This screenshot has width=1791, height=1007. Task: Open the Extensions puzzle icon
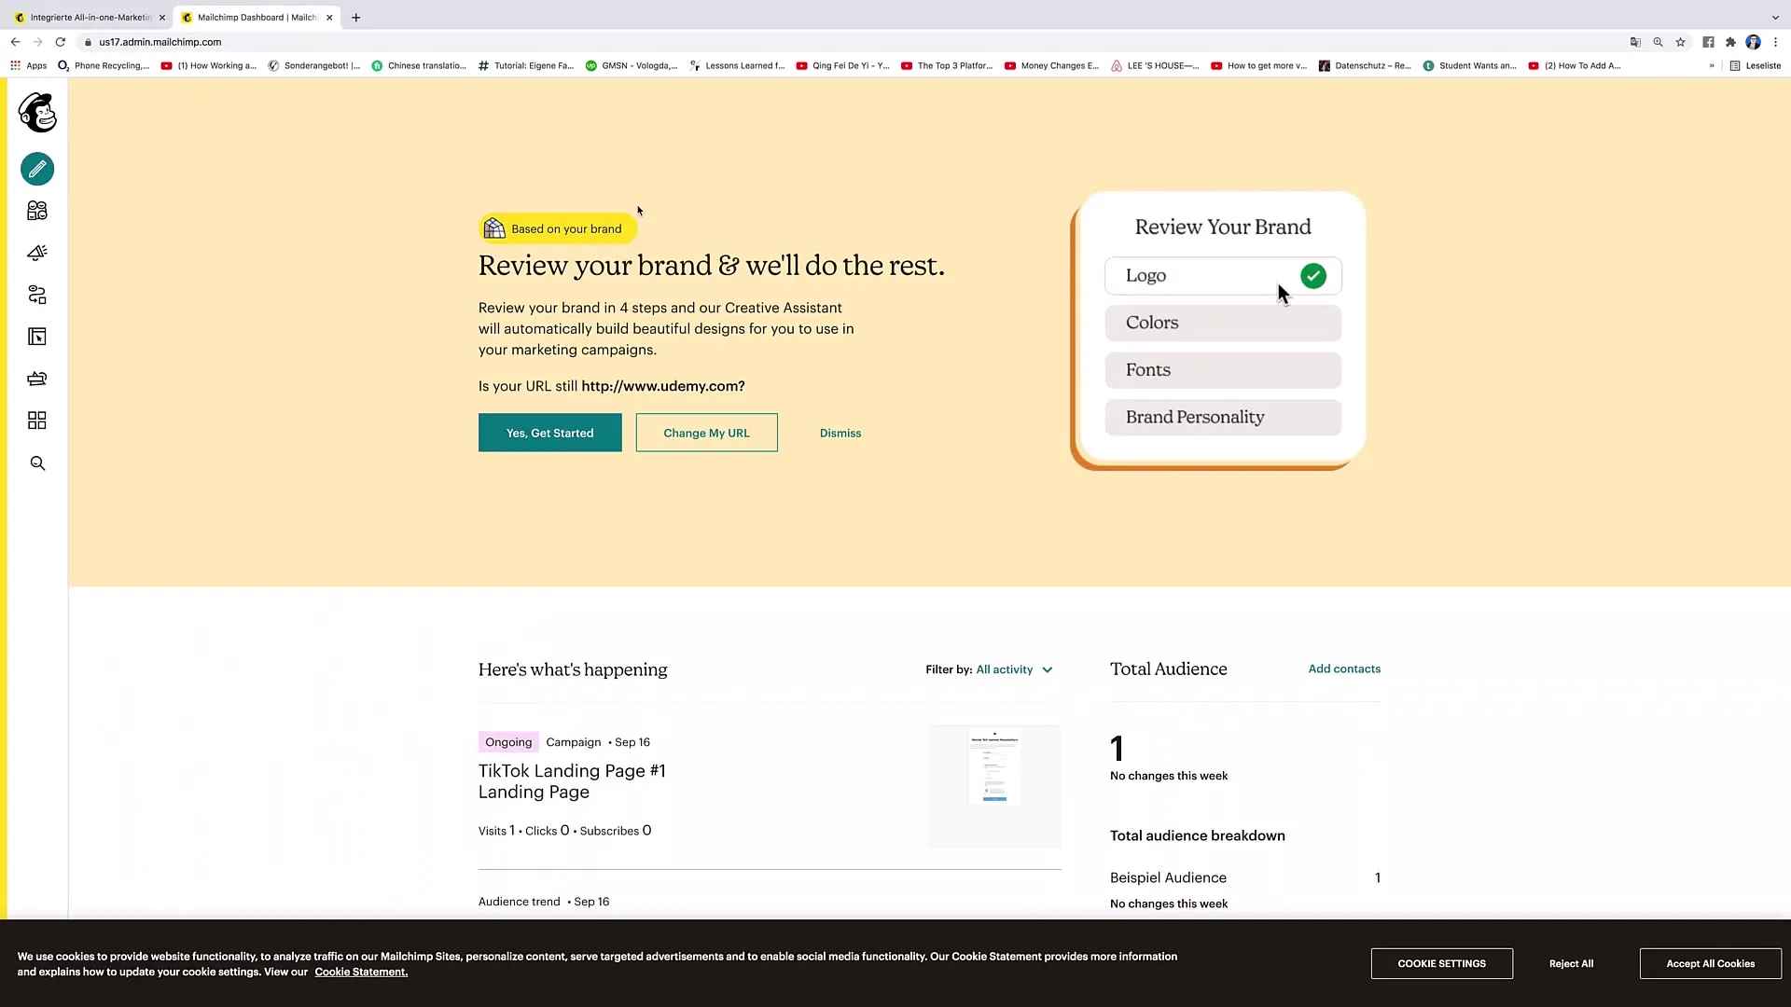(1730, 42)
